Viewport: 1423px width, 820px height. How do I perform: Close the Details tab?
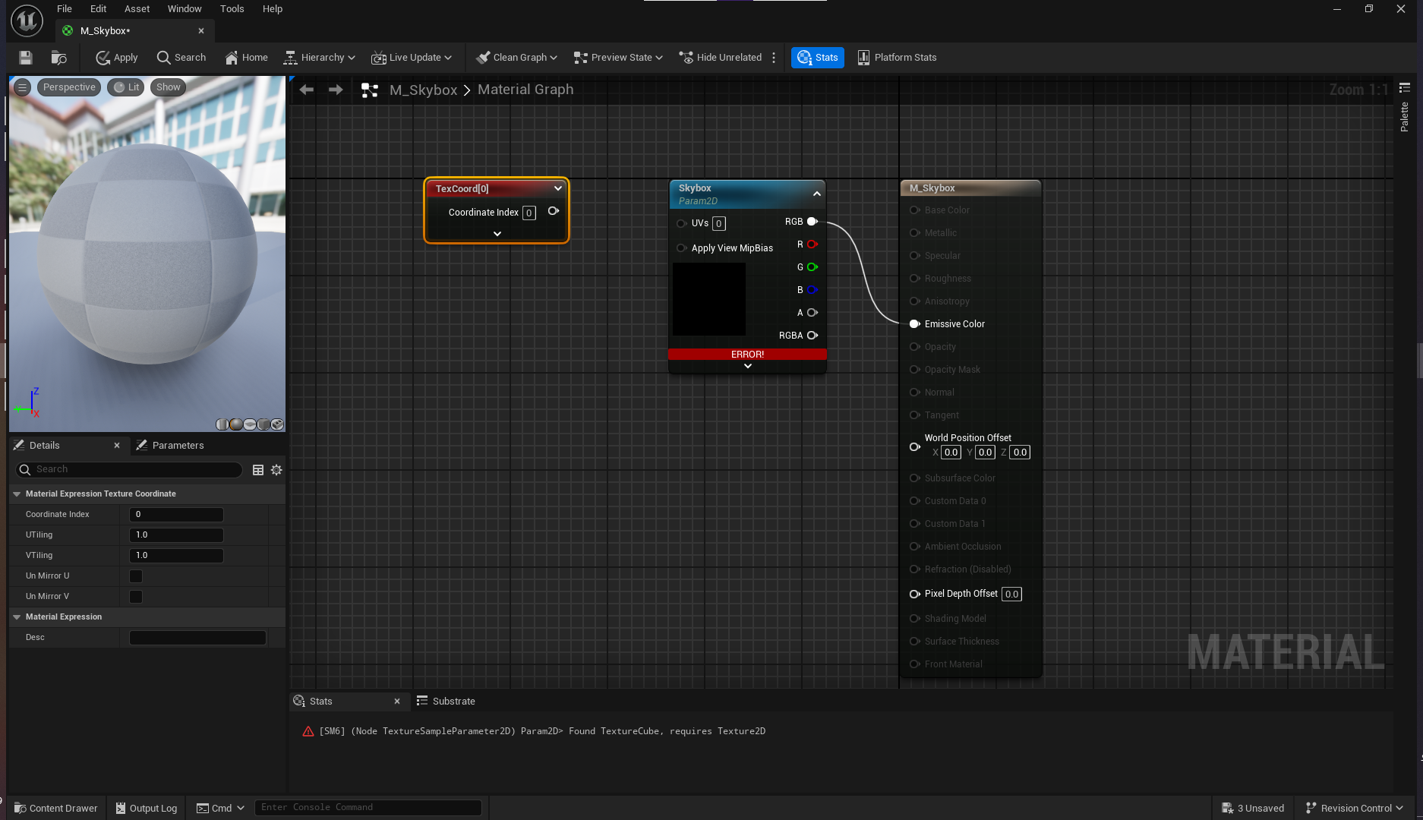[117, 446]
